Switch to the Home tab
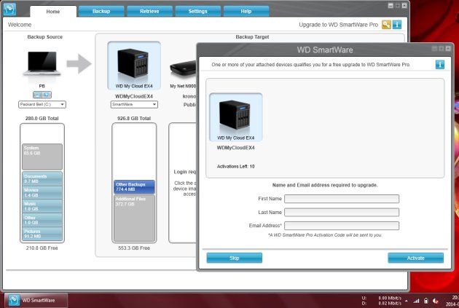This screenshot has height=308, width=459. coord(53,12)
